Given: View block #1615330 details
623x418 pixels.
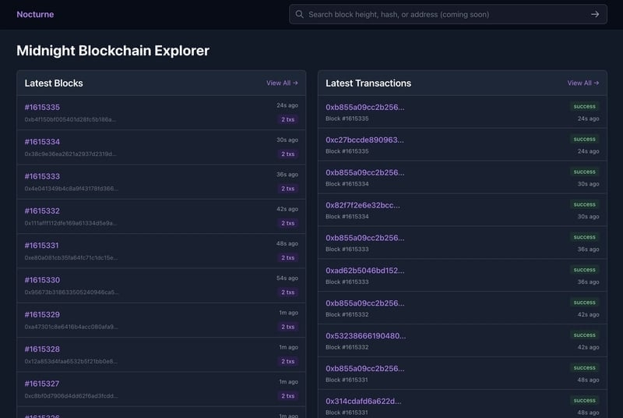Looking at the screenshot, I should click(42, 280).
